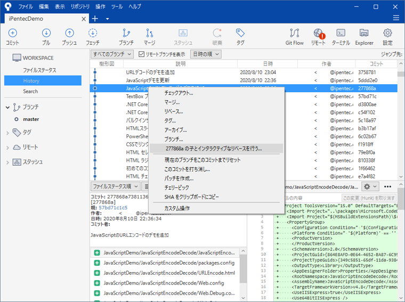Close the iPentecDemo tab
The width and height of the screenshot is (405, 302).
coord(84,19)
